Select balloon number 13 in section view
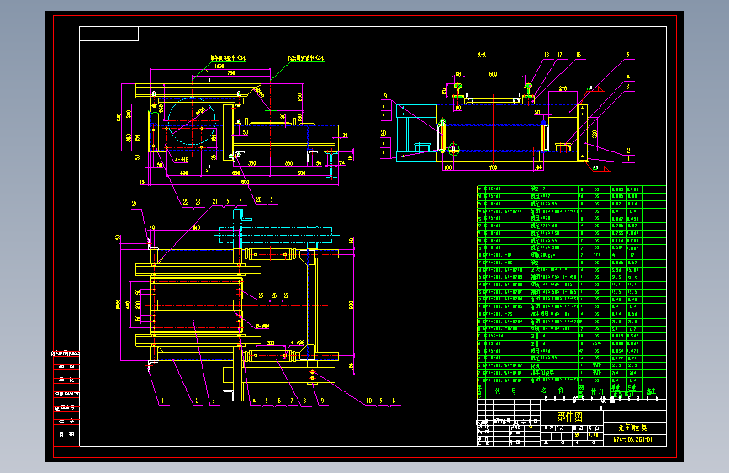Viewport: 729px width, 473px height. click(627, 87)
